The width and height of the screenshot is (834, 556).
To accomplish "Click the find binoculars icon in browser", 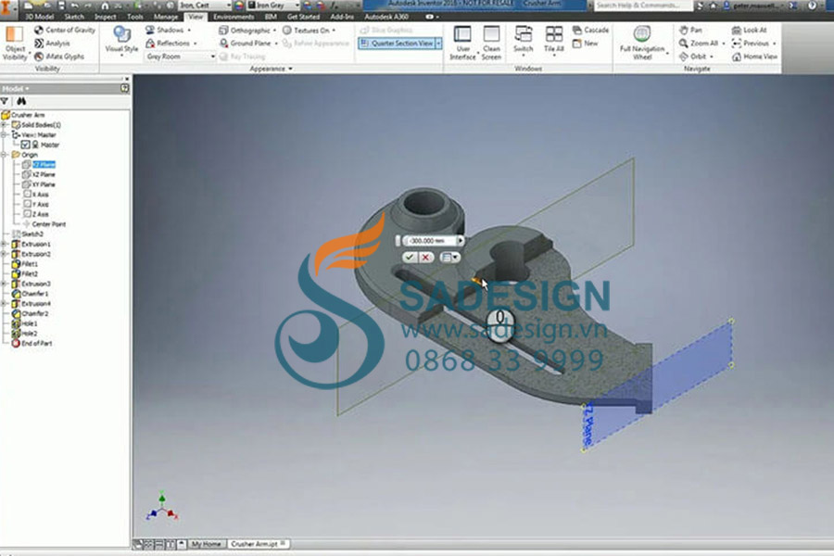I will pyautogui.click(x=21, y=101).
